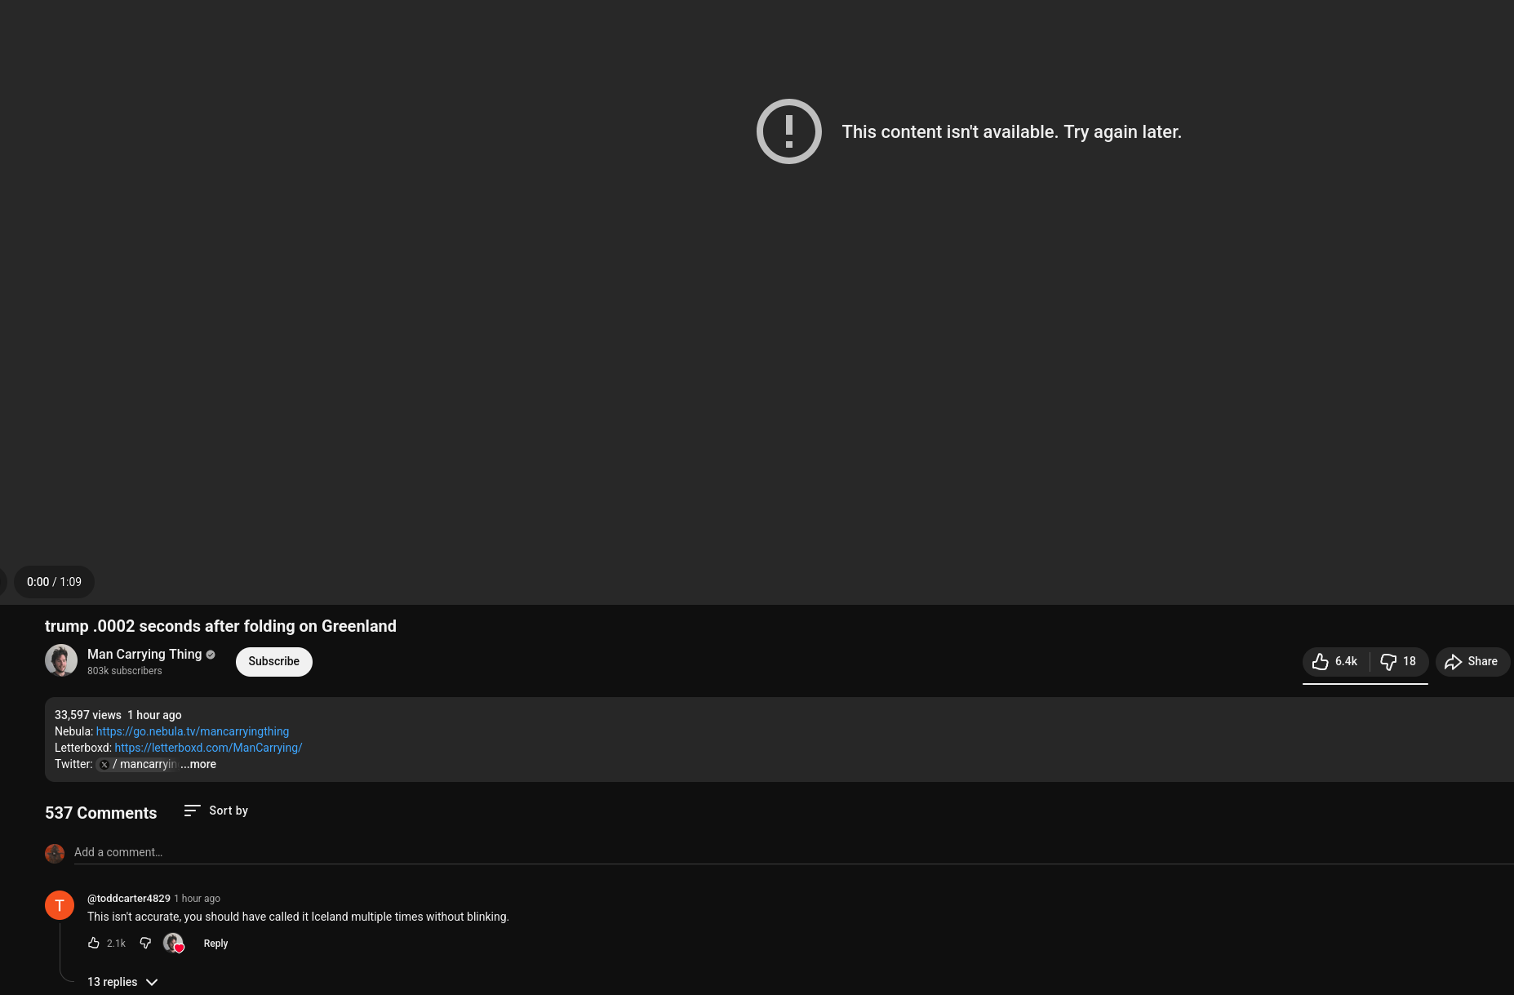Open the Nebula link in the description

(x=193, y=731)
